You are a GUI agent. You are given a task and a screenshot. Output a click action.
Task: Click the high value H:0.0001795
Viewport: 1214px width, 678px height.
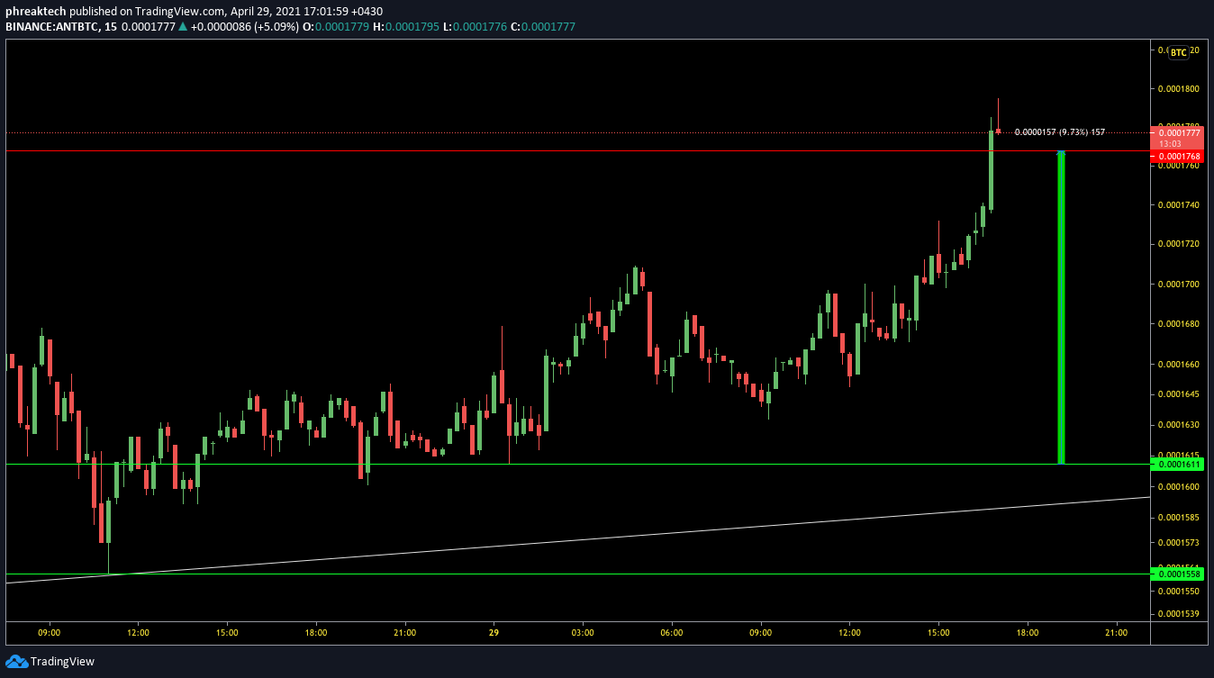[406, 26]
